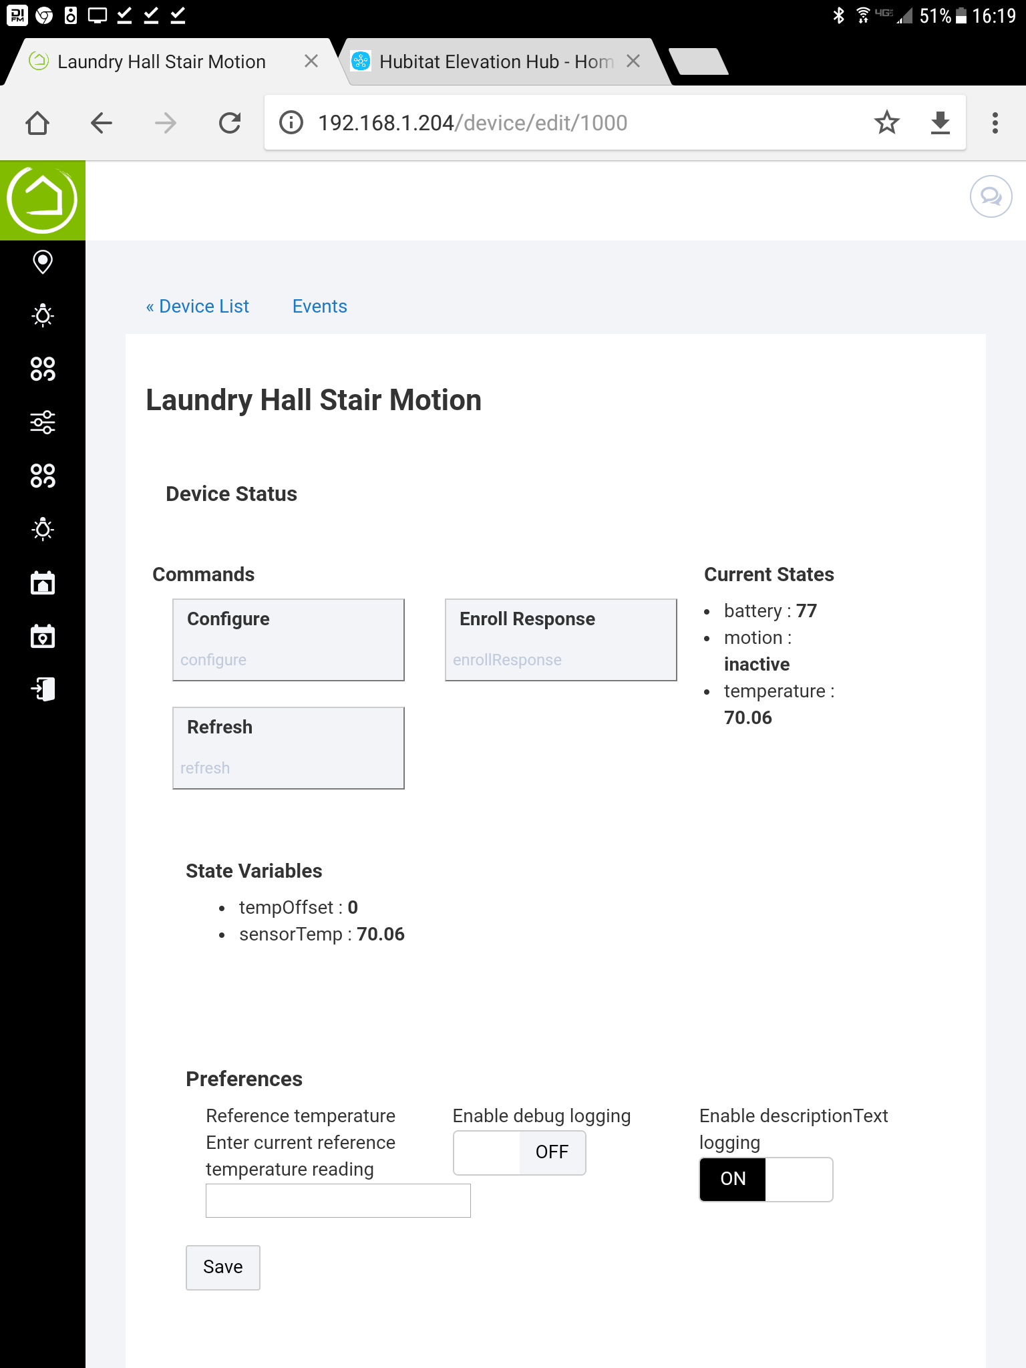Run the Enroll Response command

coord(561,640)
